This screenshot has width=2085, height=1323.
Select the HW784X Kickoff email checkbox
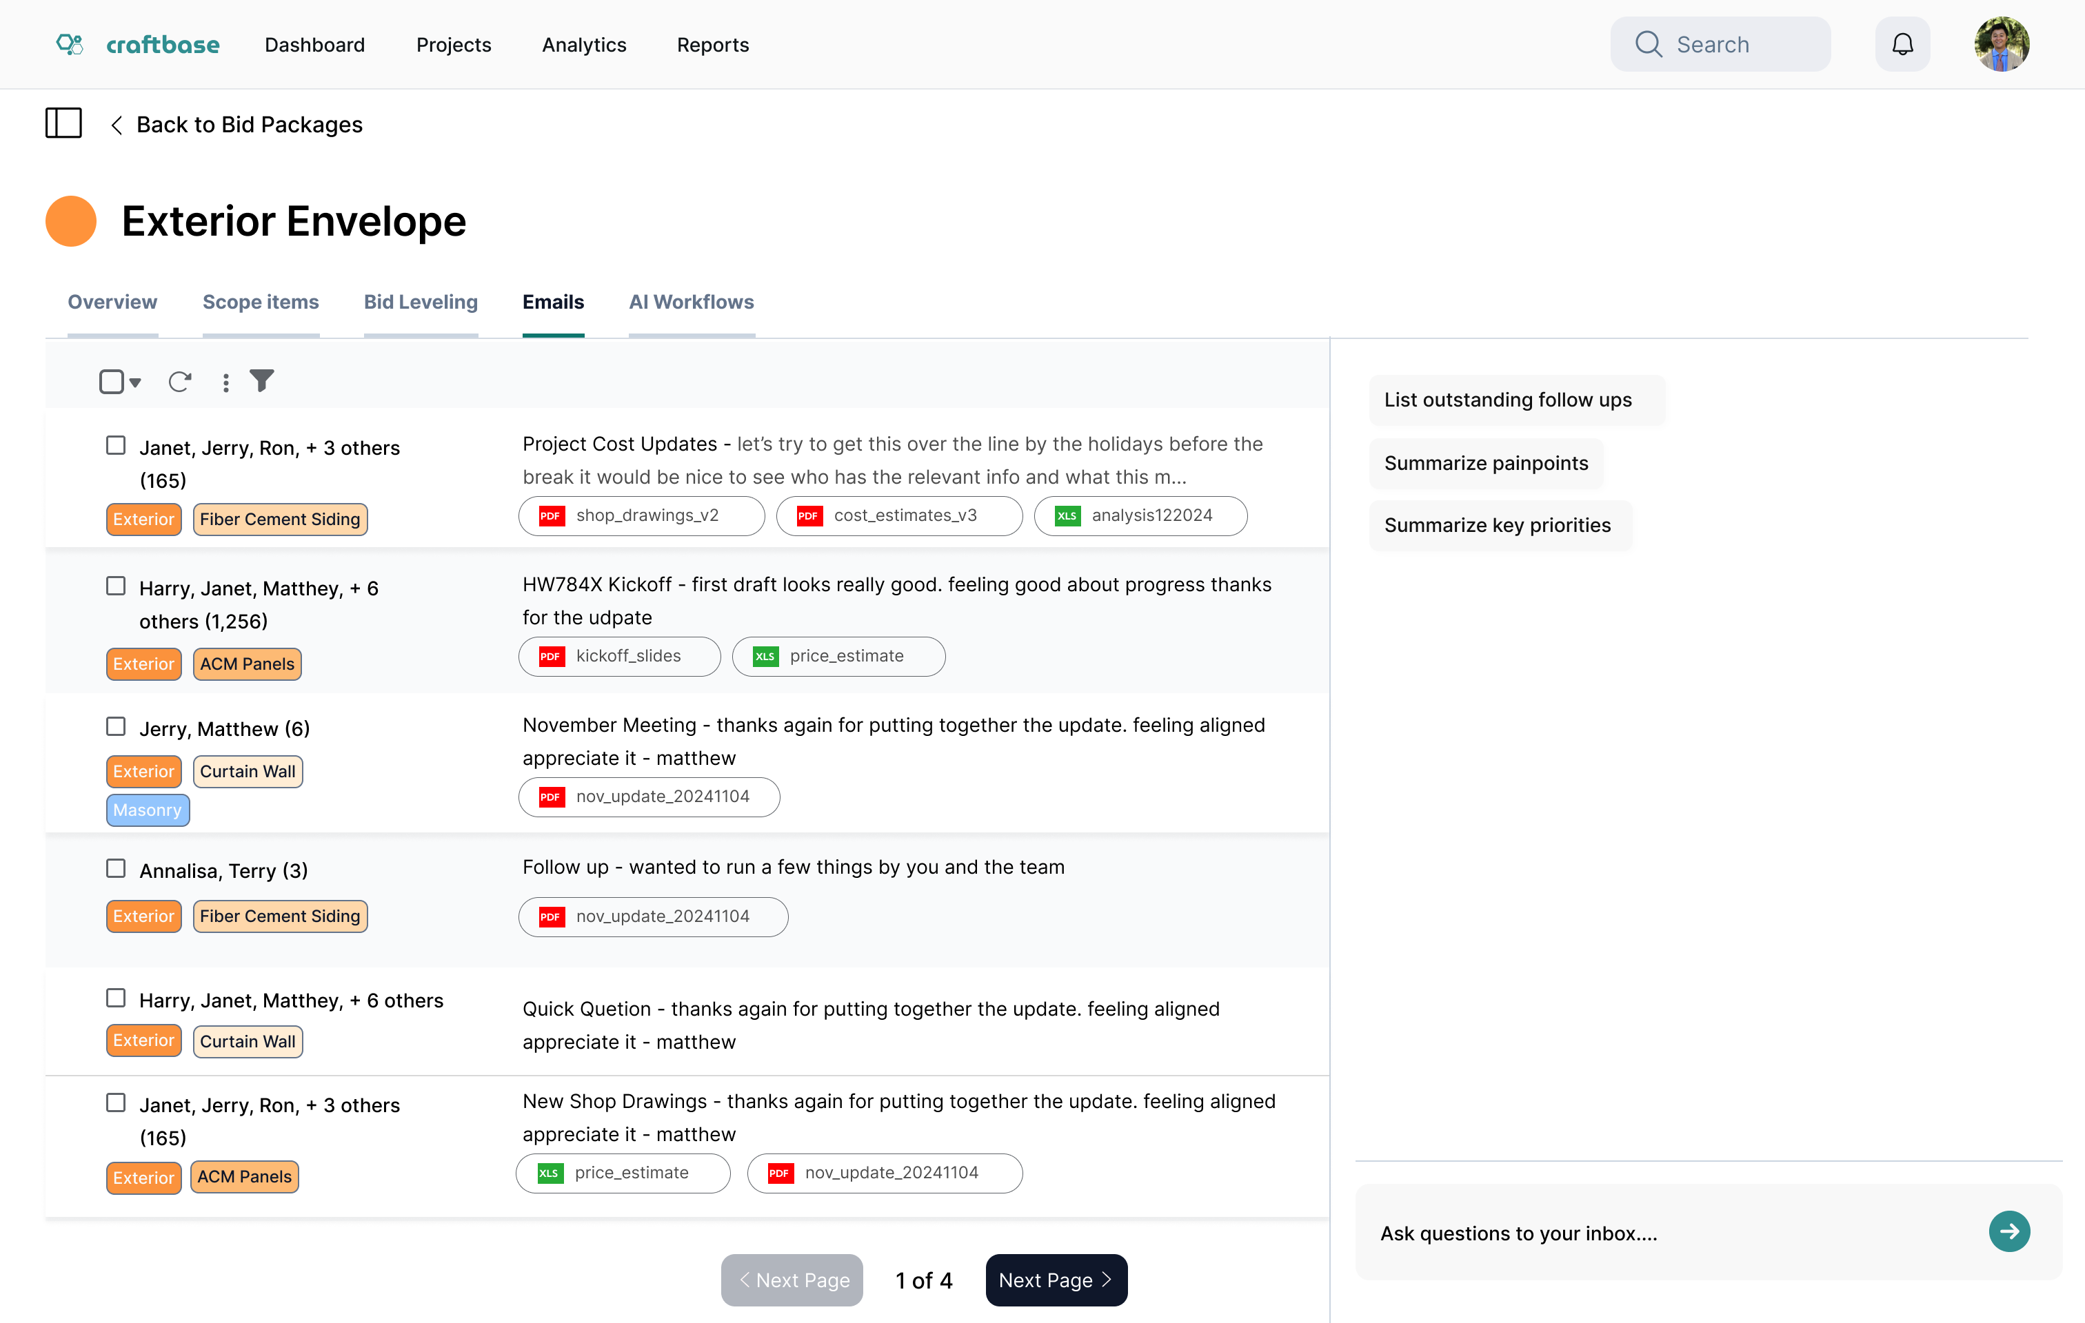[115, 586]
